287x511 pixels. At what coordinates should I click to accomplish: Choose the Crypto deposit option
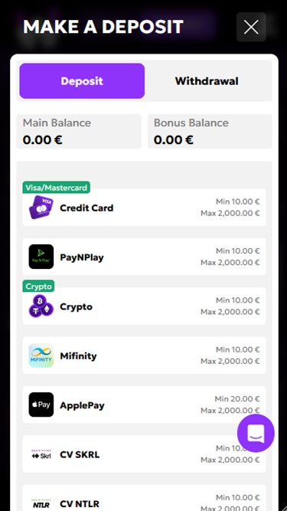pos(144,306)
